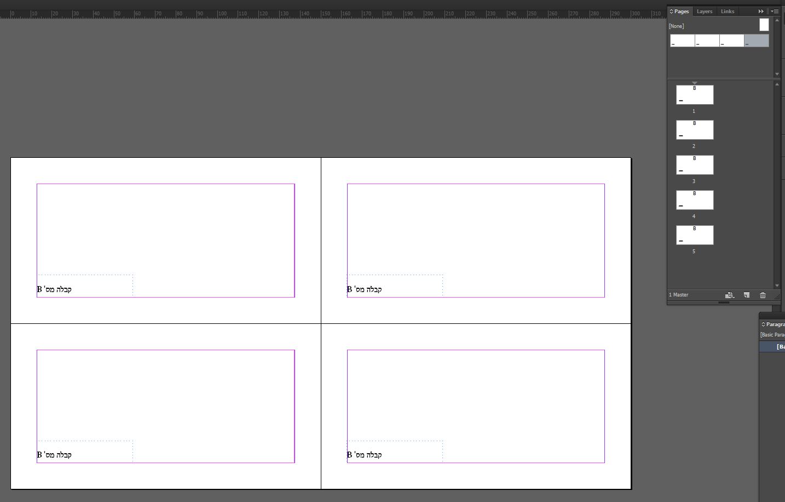
Task: Click the bottom-left page receipt text
Action: (x=54, y=455)
